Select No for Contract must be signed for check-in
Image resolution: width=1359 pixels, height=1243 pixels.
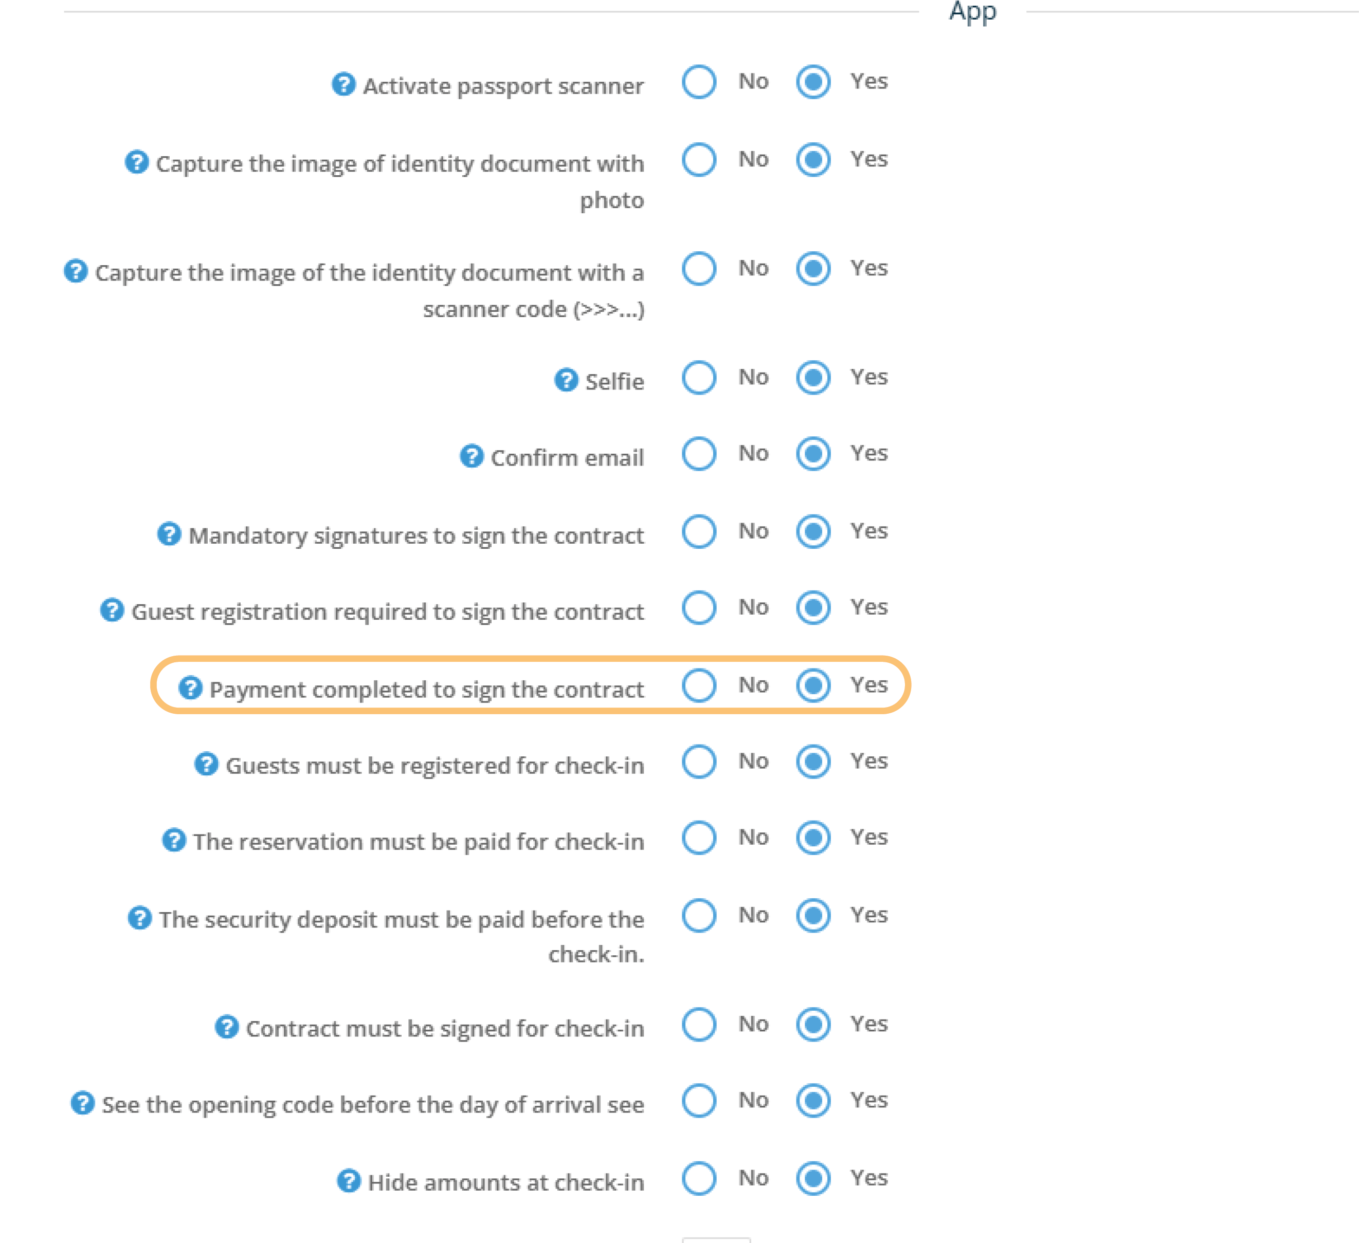[x=698, y=1024]
